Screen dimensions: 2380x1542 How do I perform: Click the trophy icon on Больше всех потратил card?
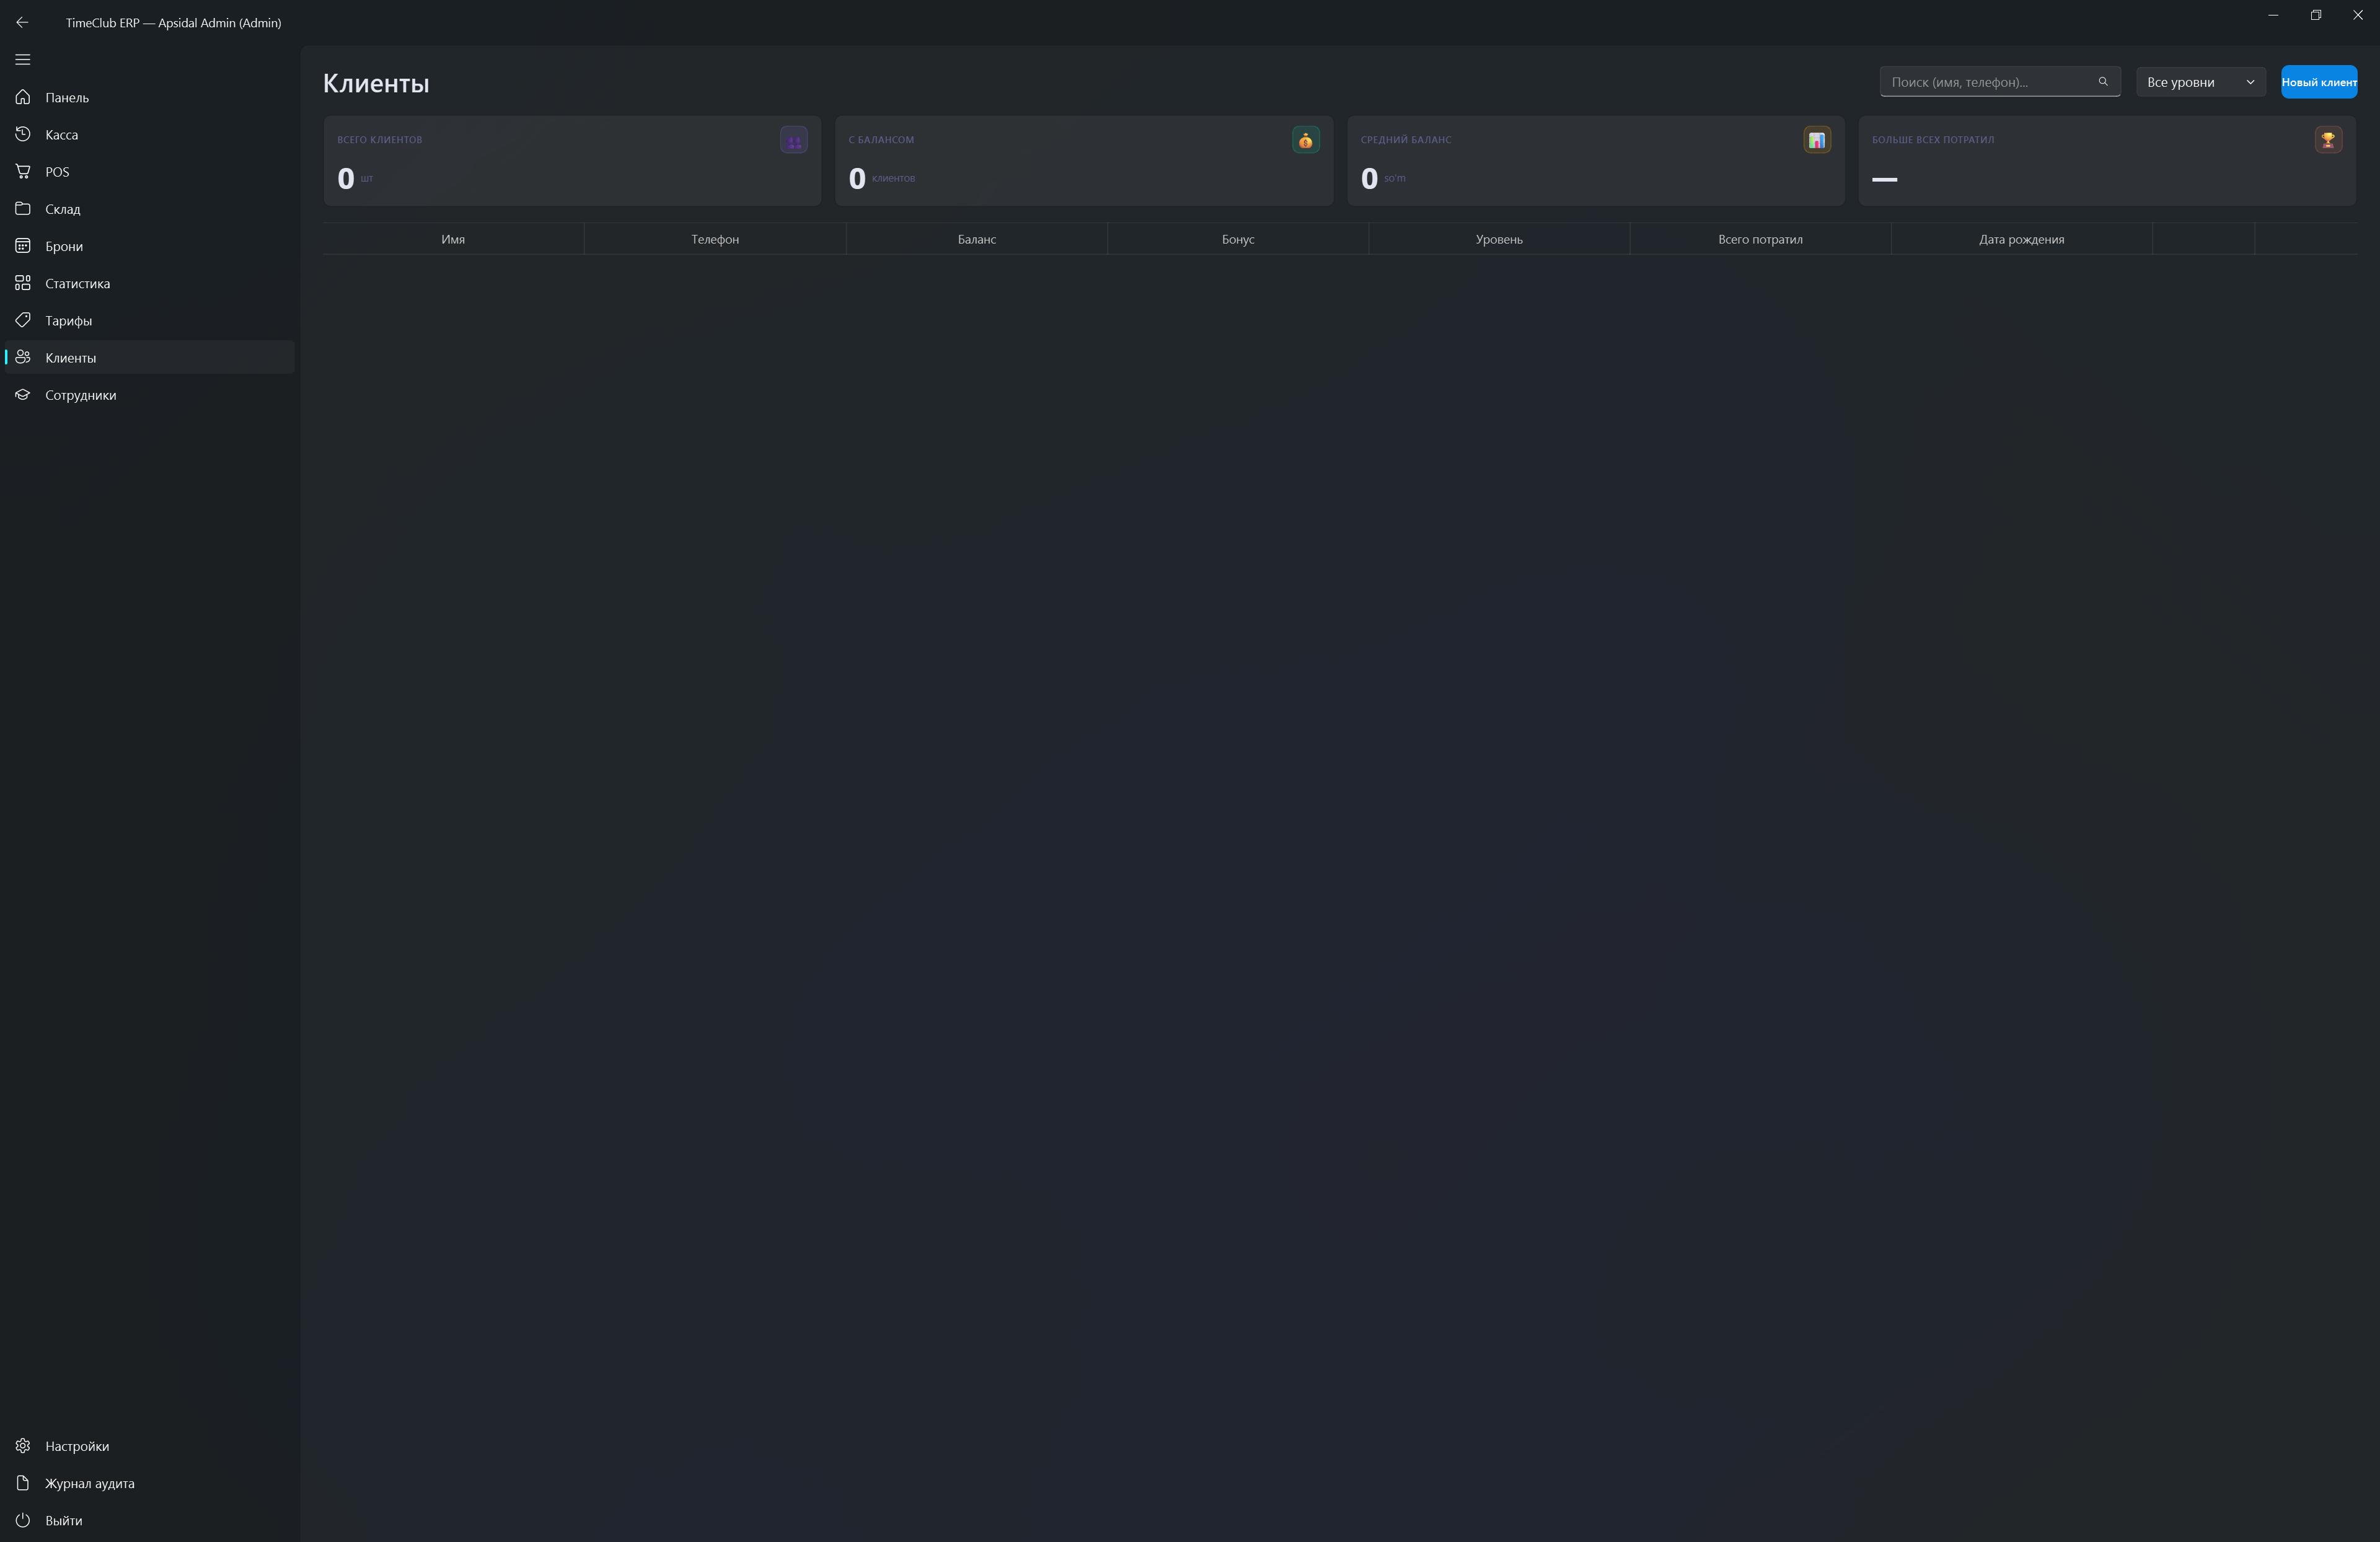click(2328, 140)
